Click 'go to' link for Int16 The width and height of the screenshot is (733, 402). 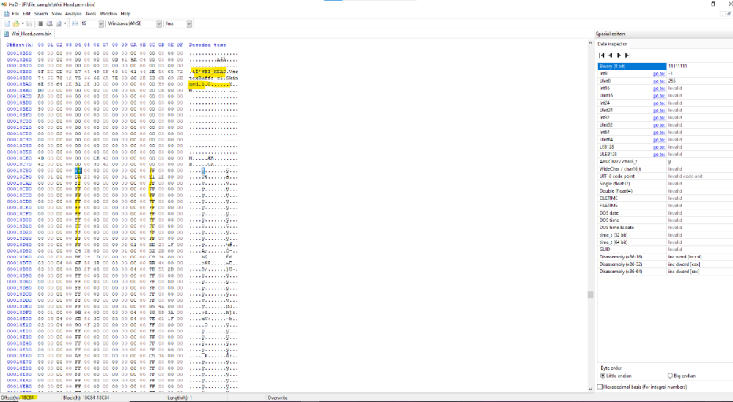coord(658,89)
